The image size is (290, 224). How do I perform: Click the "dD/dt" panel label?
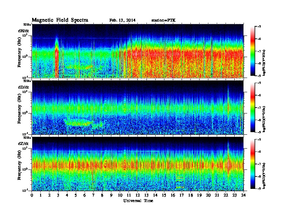click(x=23, y=87)
